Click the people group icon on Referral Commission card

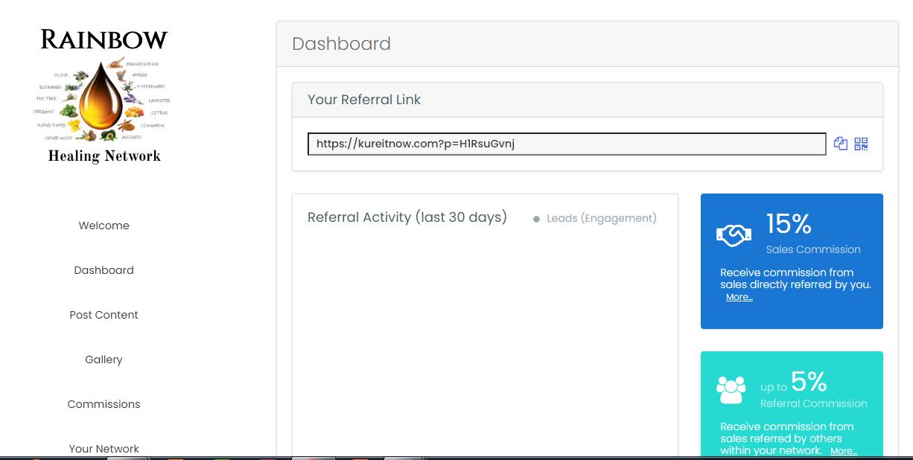[x=731, y=390]
